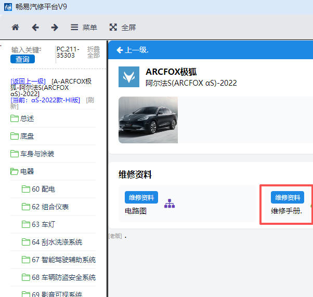Collapse all via 折叠全部

pos(94,52)
